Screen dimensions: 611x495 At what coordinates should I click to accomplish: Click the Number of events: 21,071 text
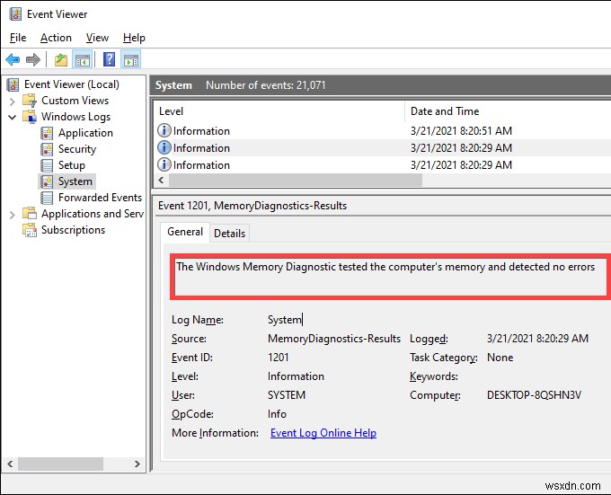click(x=266, y=85)
